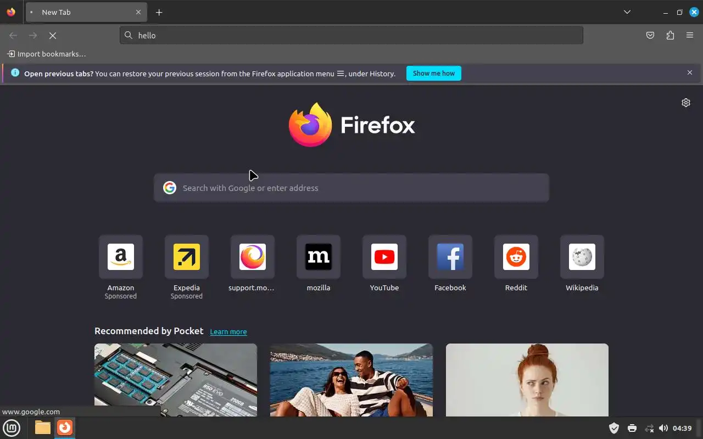
Task: Open the printer tray icon
Action: pyautogui.click(x=632, y=428)
